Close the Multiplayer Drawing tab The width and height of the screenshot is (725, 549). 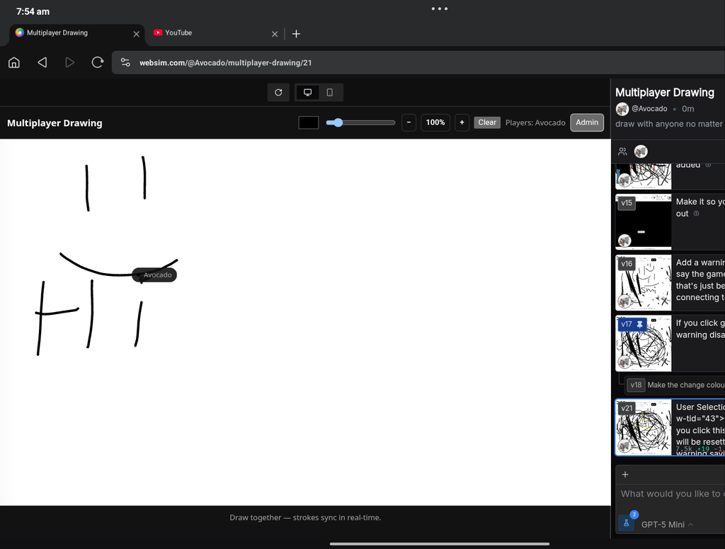coord(137,33)
